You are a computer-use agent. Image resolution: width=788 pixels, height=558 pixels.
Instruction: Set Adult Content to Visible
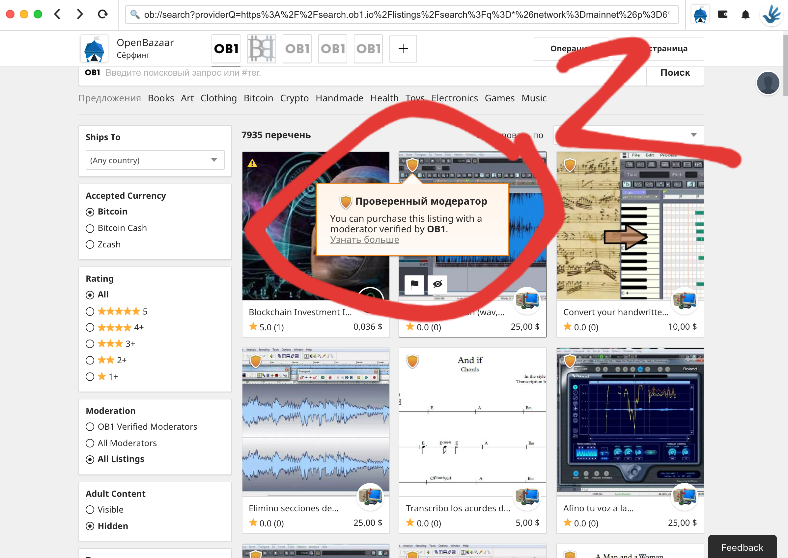pyautogui.click(x=90, y=510)
